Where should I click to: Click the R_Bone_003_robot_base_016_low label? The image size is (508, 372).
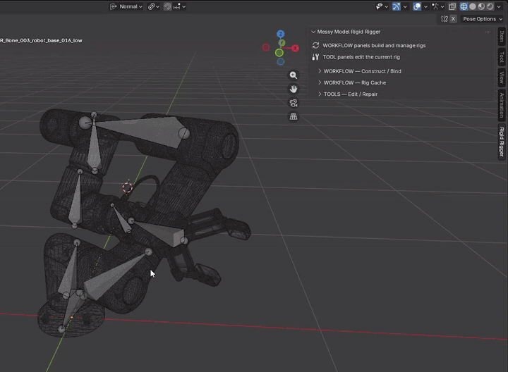(x=41, y=40)
